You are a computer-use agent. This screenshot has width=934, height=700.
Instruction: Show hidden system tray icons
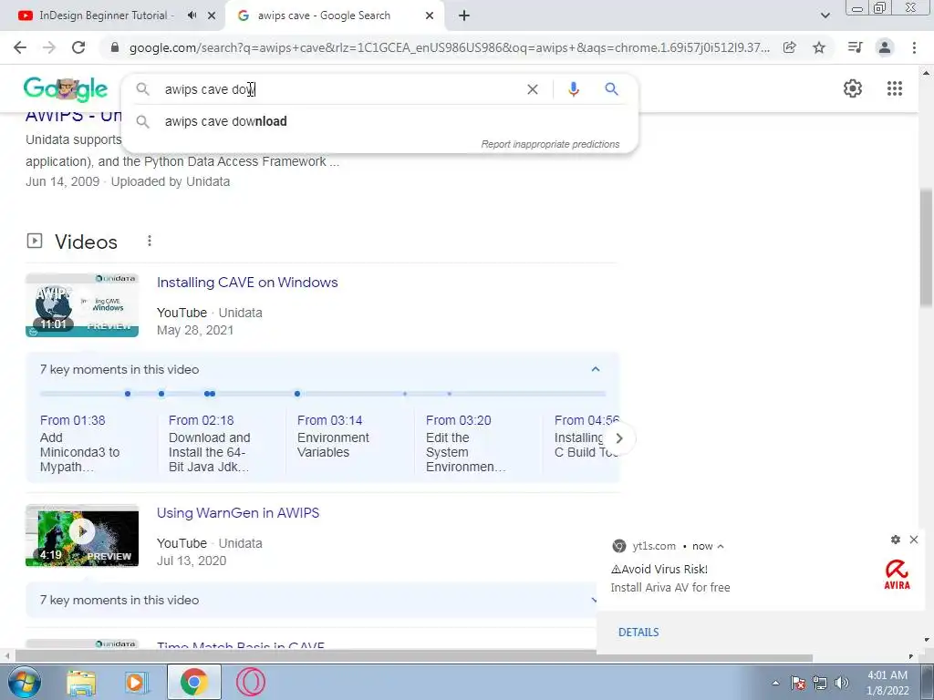pos(775,683)
